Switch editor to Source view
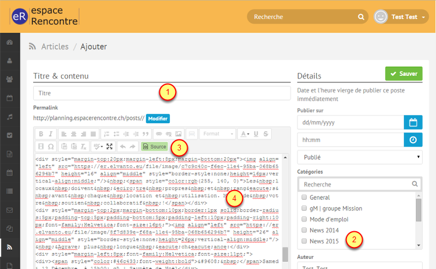Viewport: 436px width, 269px height. coord(154,146)
